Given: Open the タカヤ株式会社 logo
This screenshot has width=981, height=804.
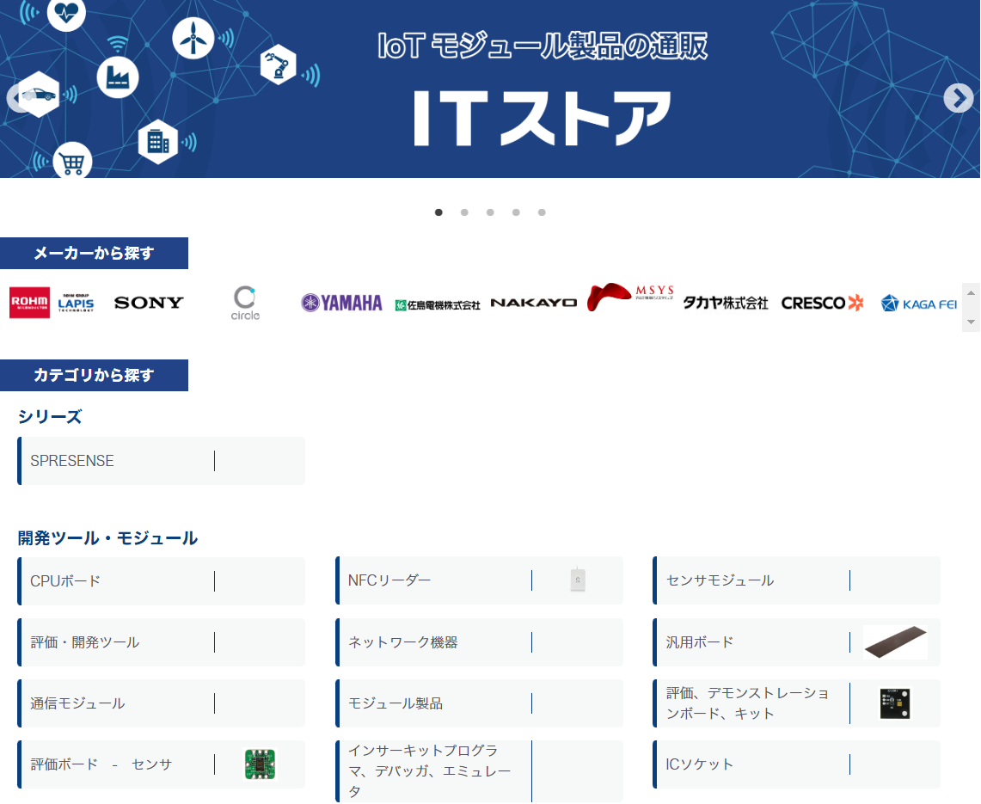Looking at the screenshot, I should (726, 303).
